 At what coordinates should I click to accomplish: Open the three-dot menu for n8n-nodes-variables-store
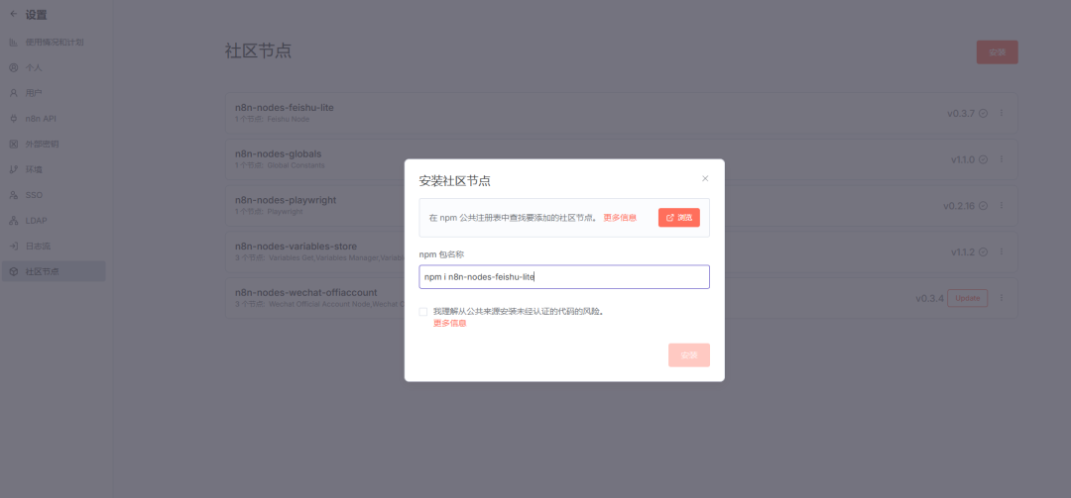click(x=1002, y=251)
